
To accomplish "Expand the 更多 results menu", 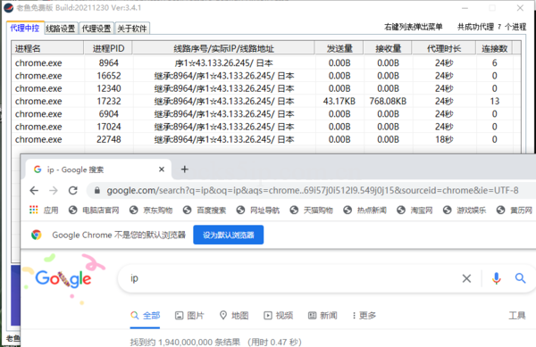I will tap(364, 315).
